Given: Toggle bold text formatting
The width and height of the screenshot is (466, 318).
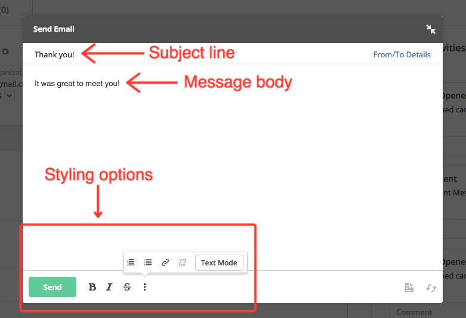Looking at the screenshot, I should coord(92,287).
